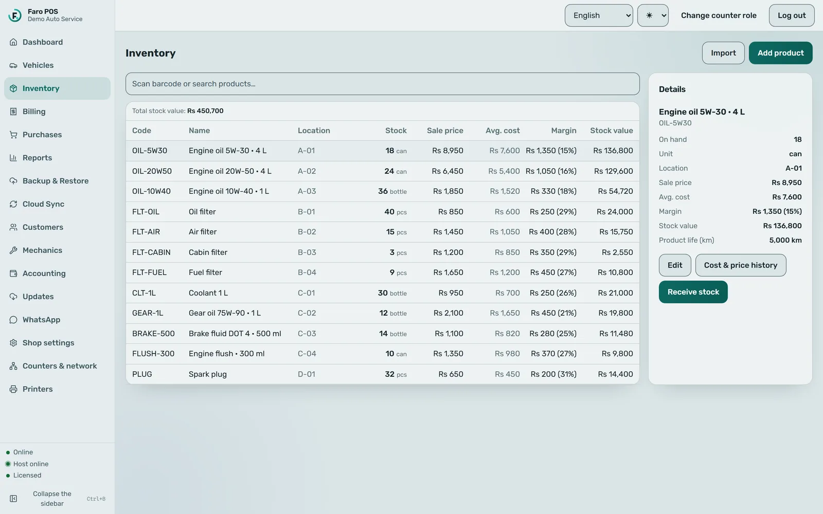The height and width of the screenshot is (514, 823).
Task: Open the English language dropdown
Action: click(x=599, y=15)
